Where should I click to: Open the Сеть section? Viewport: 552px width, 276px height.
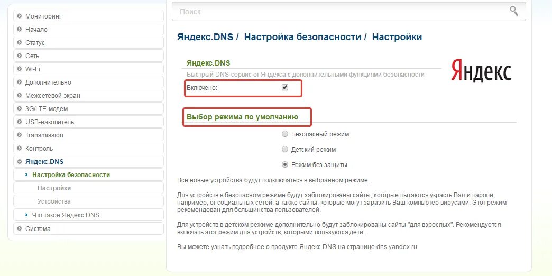click(x=88, y=56)
